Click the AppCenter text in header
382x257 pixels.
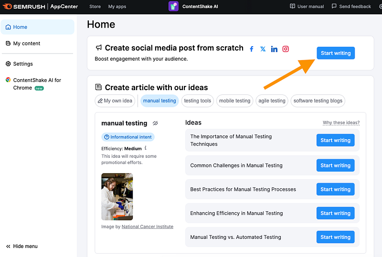[x=64, y=7]
